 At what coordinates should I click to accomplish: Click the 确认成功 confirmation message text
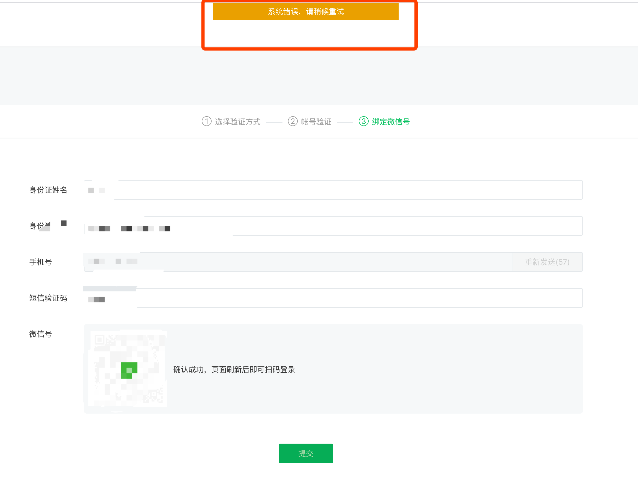(234, 370)
